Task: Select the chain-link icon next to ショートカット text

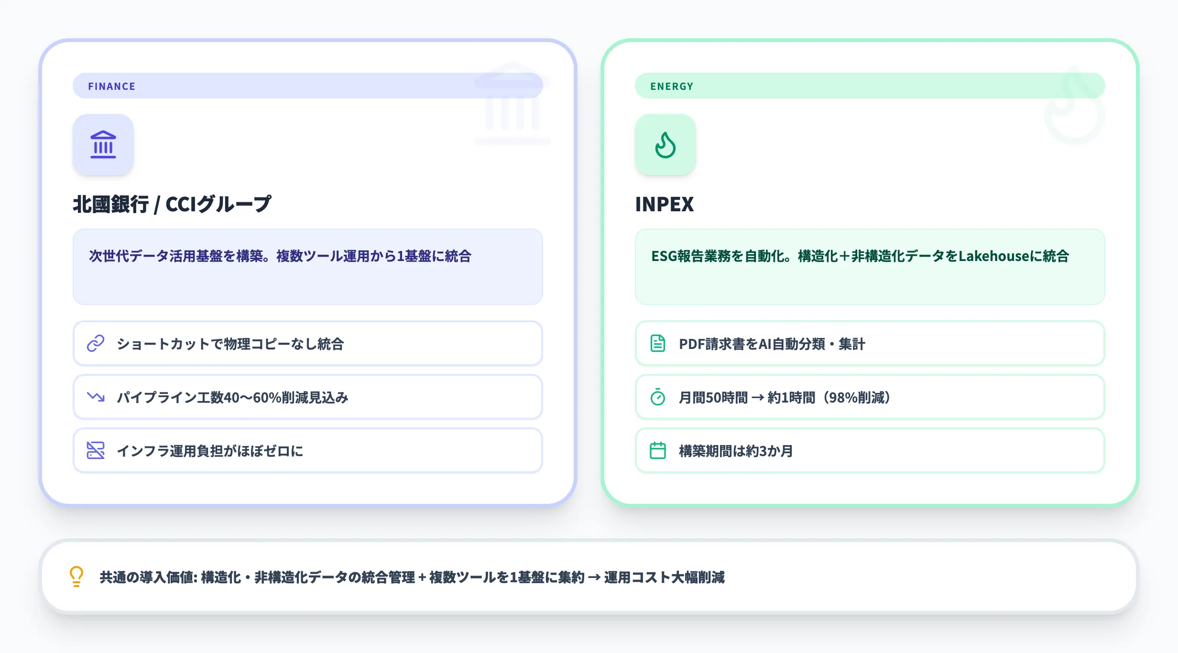Action: tap(96, 343)
